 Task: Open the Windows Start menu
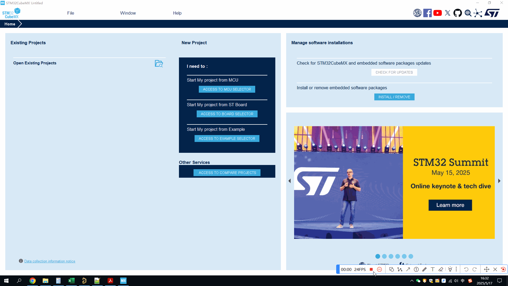(6, 281)
